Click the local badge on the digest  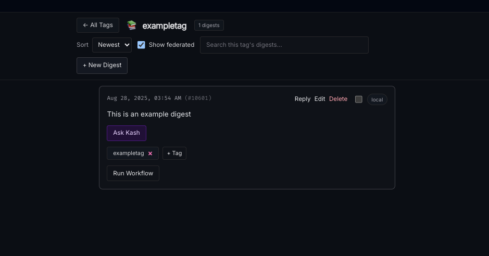377,99
